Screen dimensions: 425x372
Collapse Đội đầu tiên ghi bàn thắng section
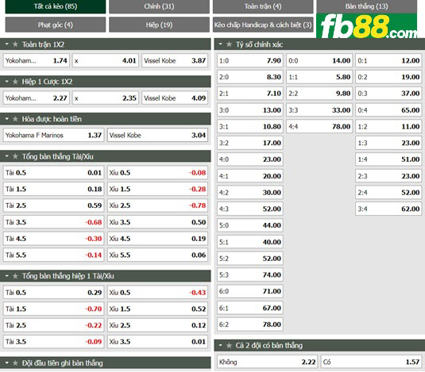coord(7,362)
